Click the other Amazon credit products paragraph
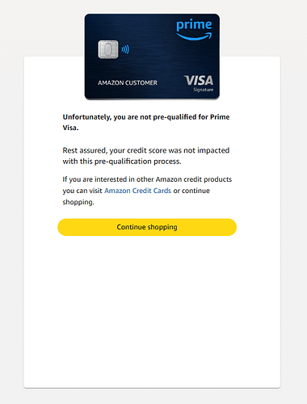The width and height of the screenshot is (307, 404). (147, 191)
